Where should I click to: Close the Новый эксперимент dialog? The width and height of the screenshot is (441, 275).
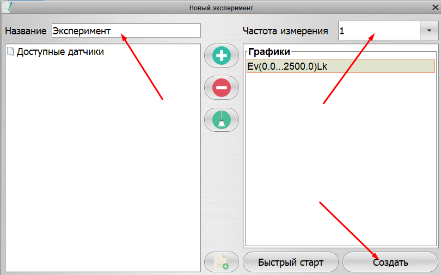435,8
